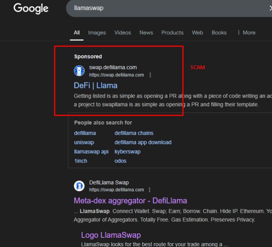Click the kyberswap related search
Viewport: 272px width, 247px height.
point(127,152)
